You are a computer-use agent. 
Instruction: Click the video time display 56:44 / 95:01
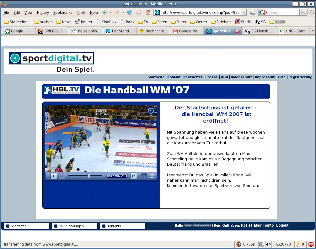pos(117,176)
